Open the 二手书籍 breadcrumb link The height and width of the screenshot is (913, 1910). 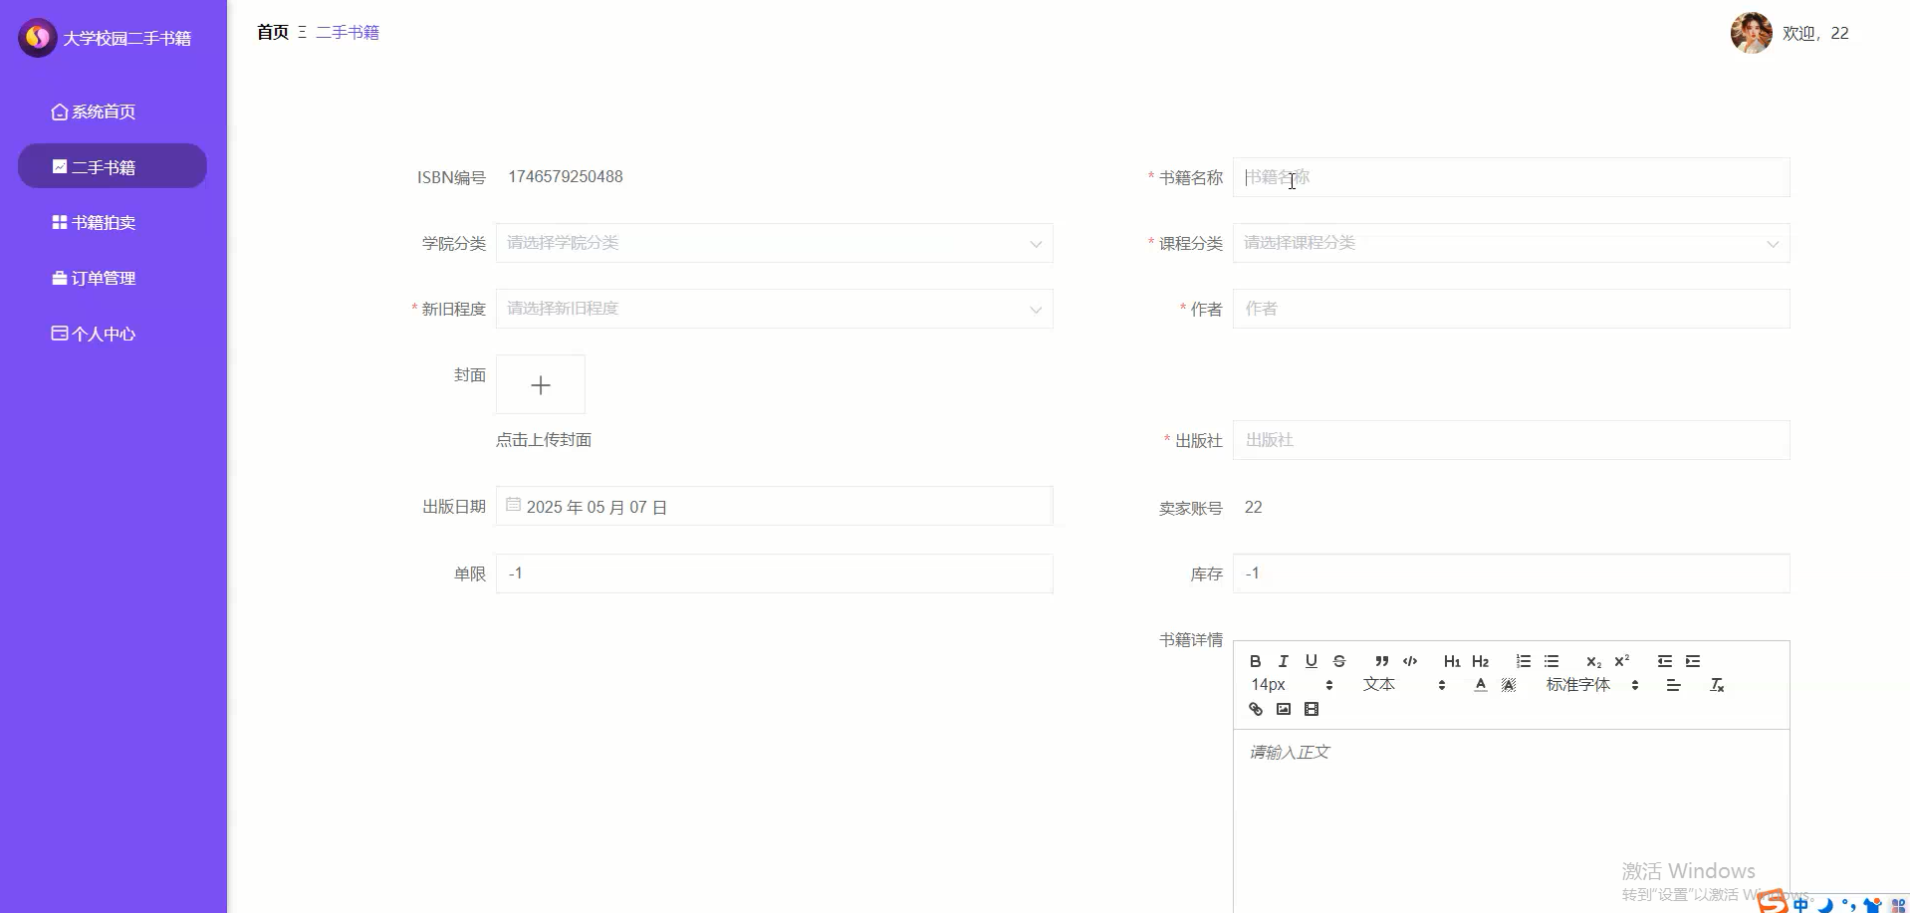[347, 32]
